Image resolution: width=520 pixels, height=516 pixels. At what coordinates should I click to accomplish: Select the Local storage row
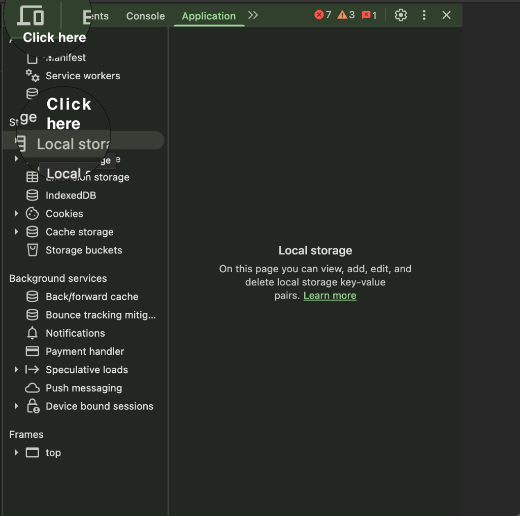tap(83, 140)
